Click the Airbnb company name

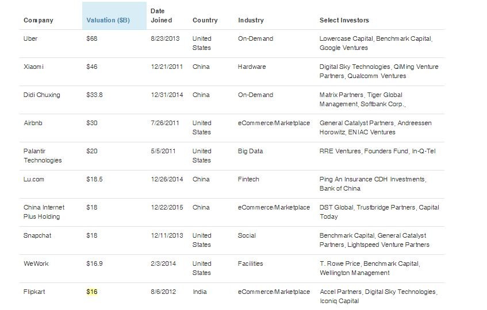tap(33, 123)
